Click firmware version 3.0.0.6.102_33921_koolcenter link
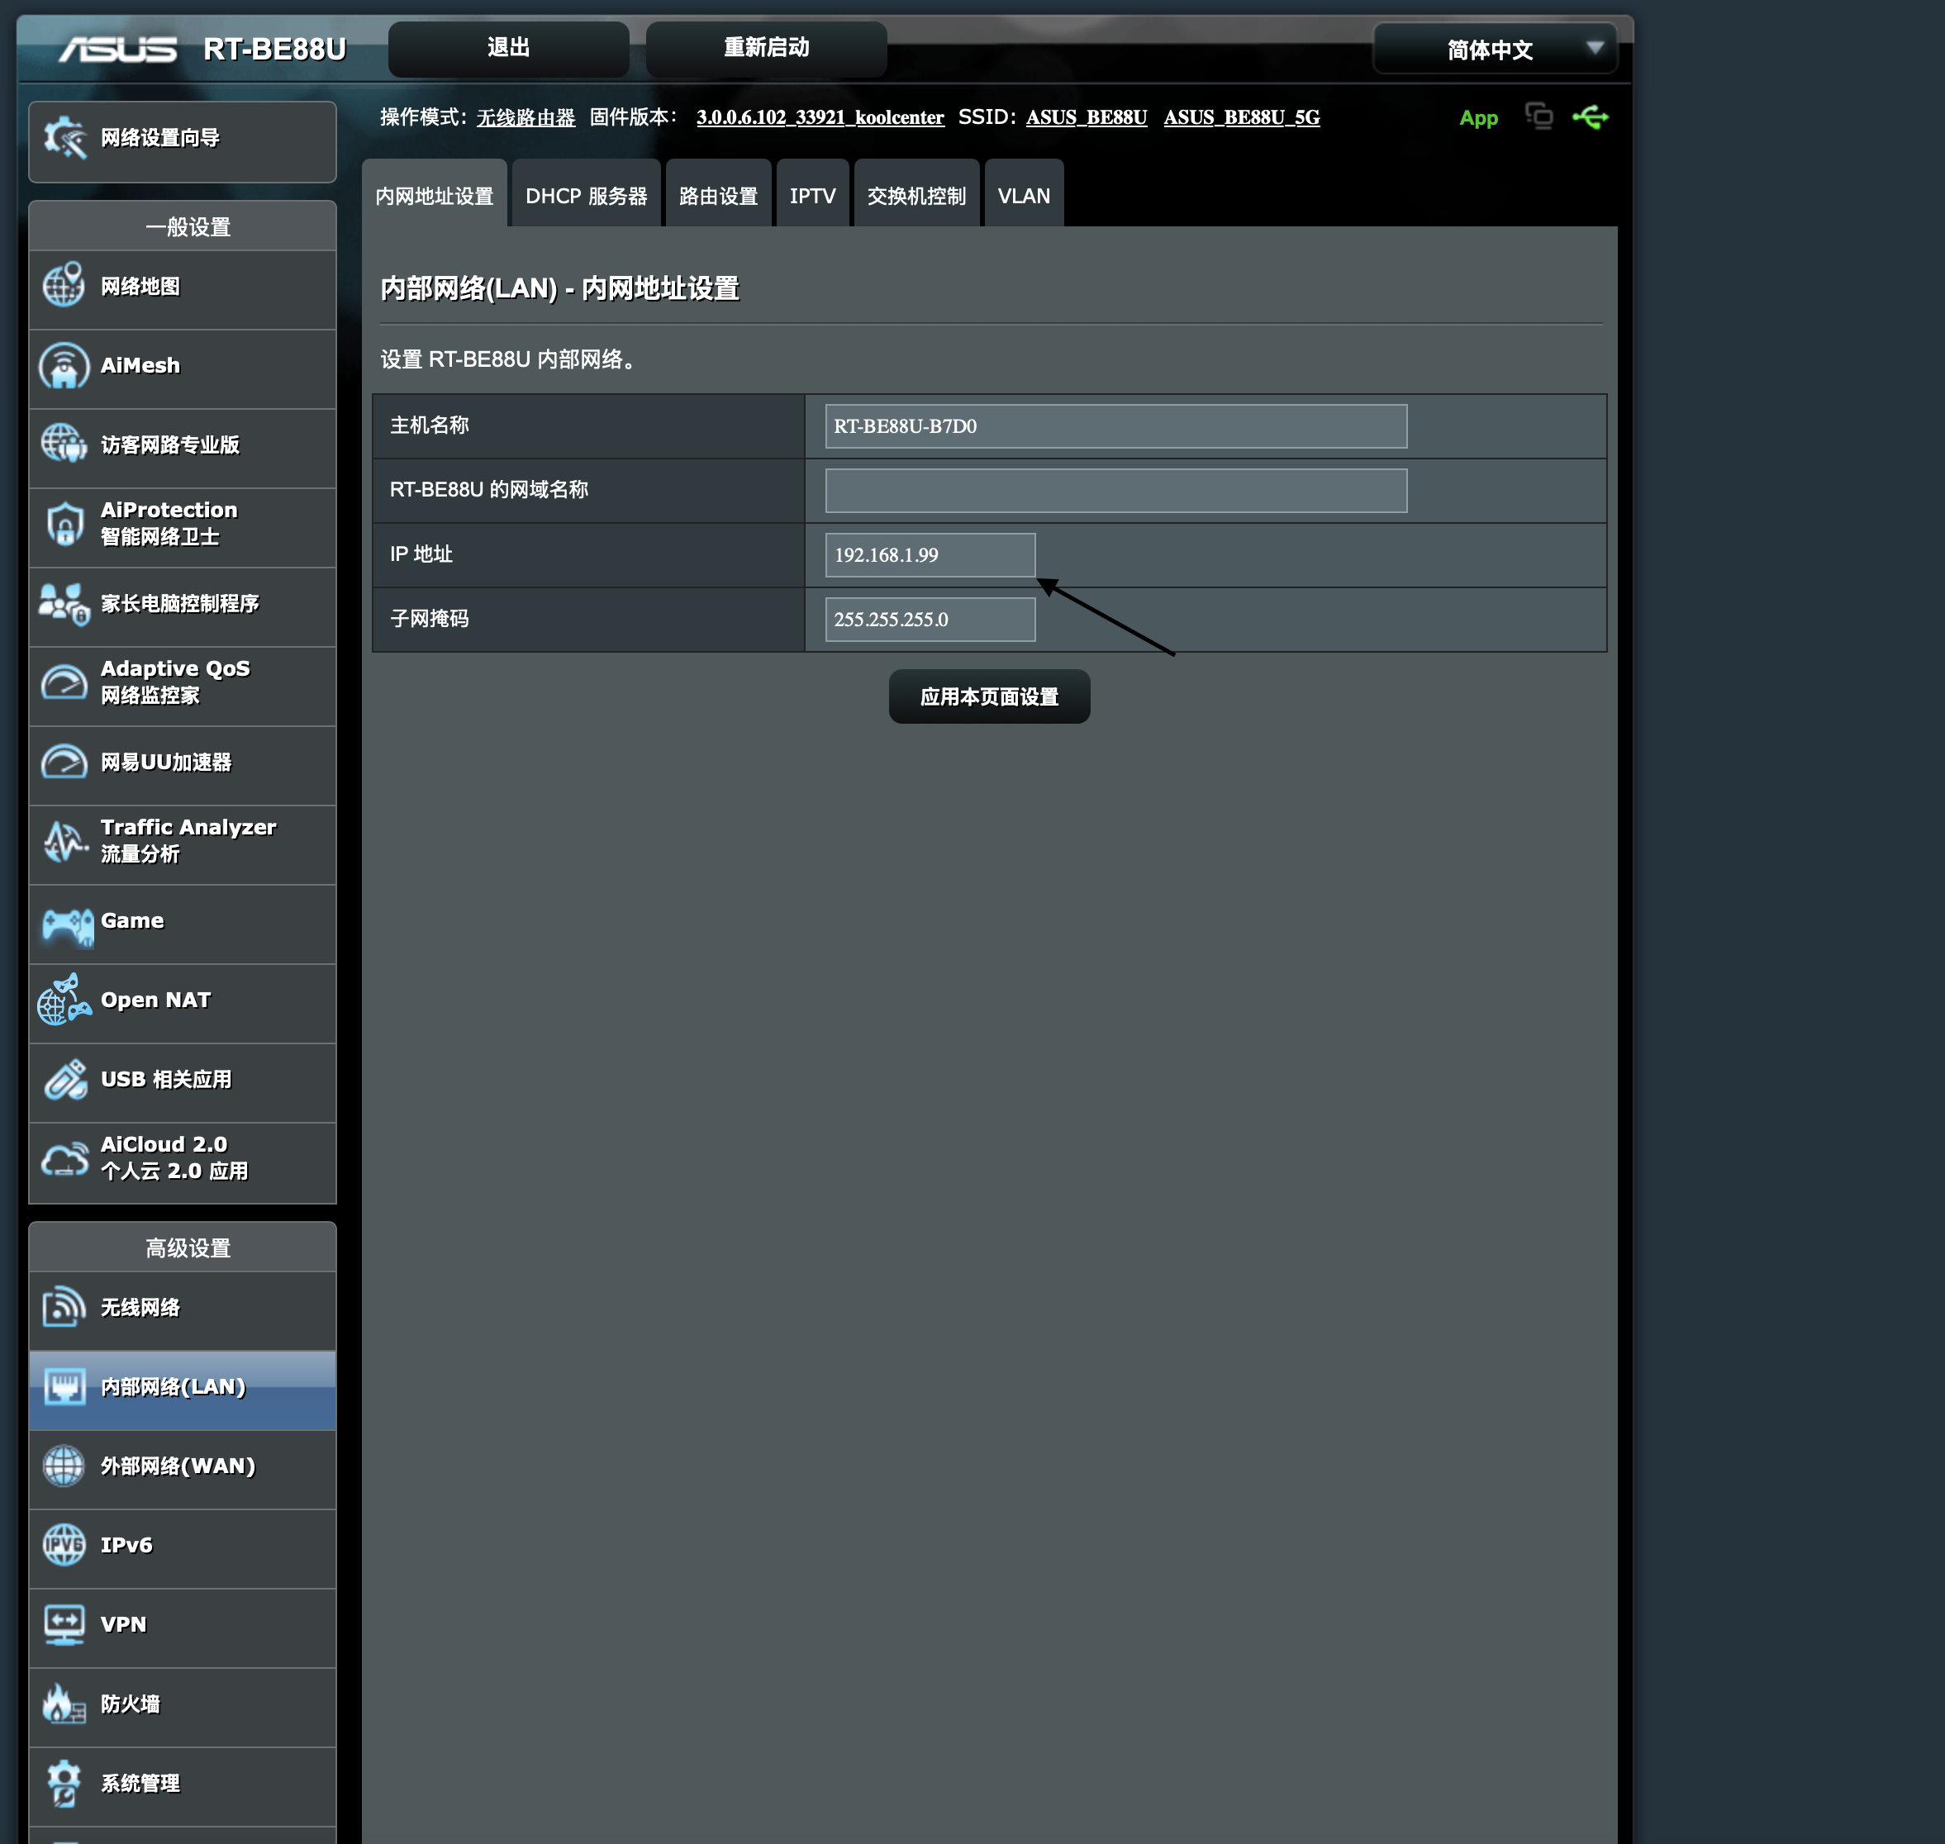Image resolution: width=1945 pixels, height=1844 pixels. (x=820, y=118)
